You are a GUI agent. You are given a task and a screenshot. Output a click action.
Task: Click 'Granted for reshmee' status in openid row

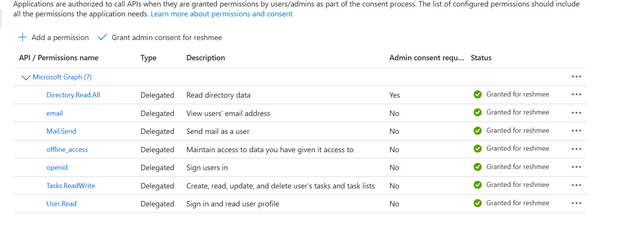pos(518,167)
